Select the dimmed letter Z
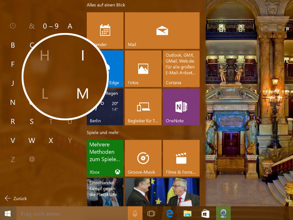293x220 pixels. 13,159
